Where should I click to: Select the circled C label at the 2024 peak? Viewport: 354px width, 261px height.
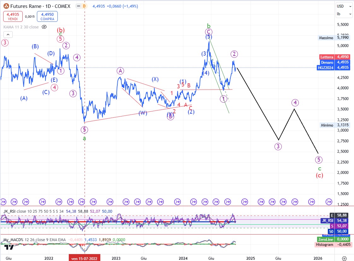pos(209,32)
